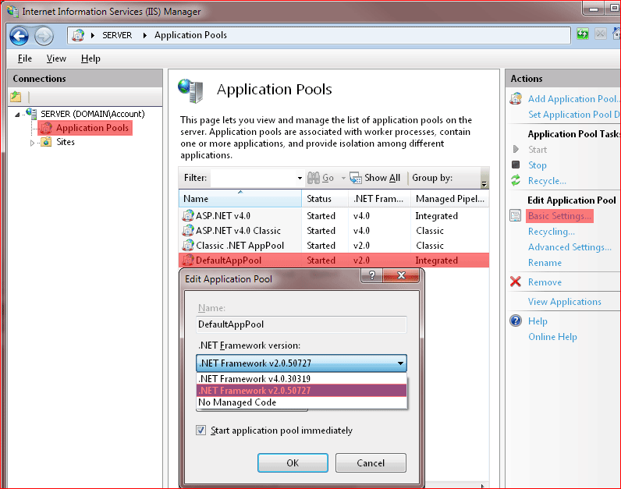Open the File menu

click(x=24, y=58)
